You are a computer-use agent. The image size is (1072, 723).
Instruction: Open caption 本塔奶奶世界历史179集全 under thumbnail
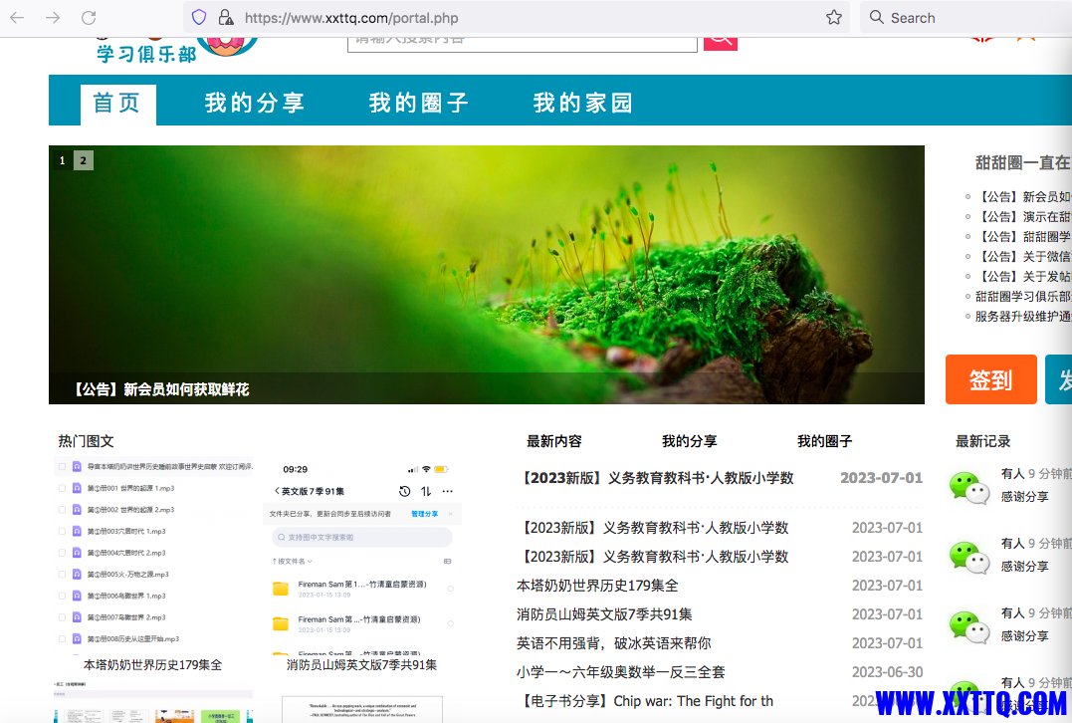(153, 665)
